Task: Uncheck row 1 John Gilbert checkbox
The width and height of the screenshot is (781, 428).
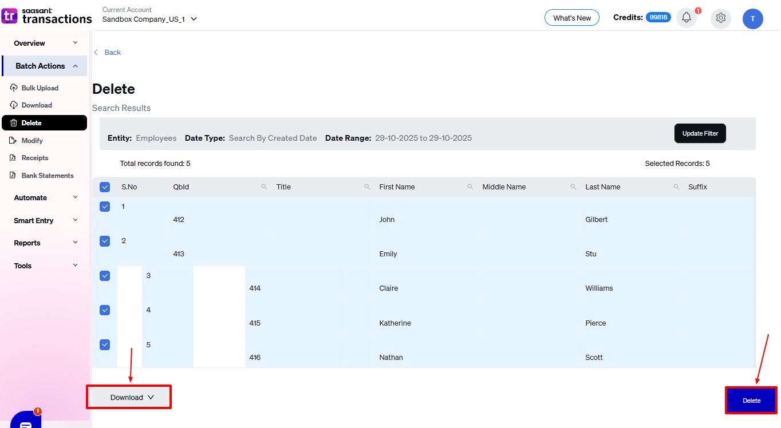Action: coord(105,207)
